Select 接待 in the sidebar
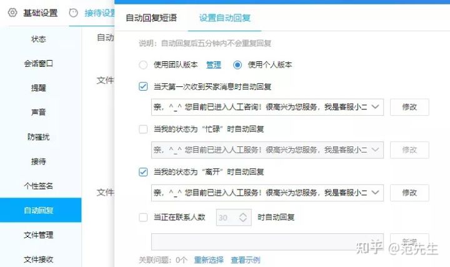 click(x=39, y=161)
